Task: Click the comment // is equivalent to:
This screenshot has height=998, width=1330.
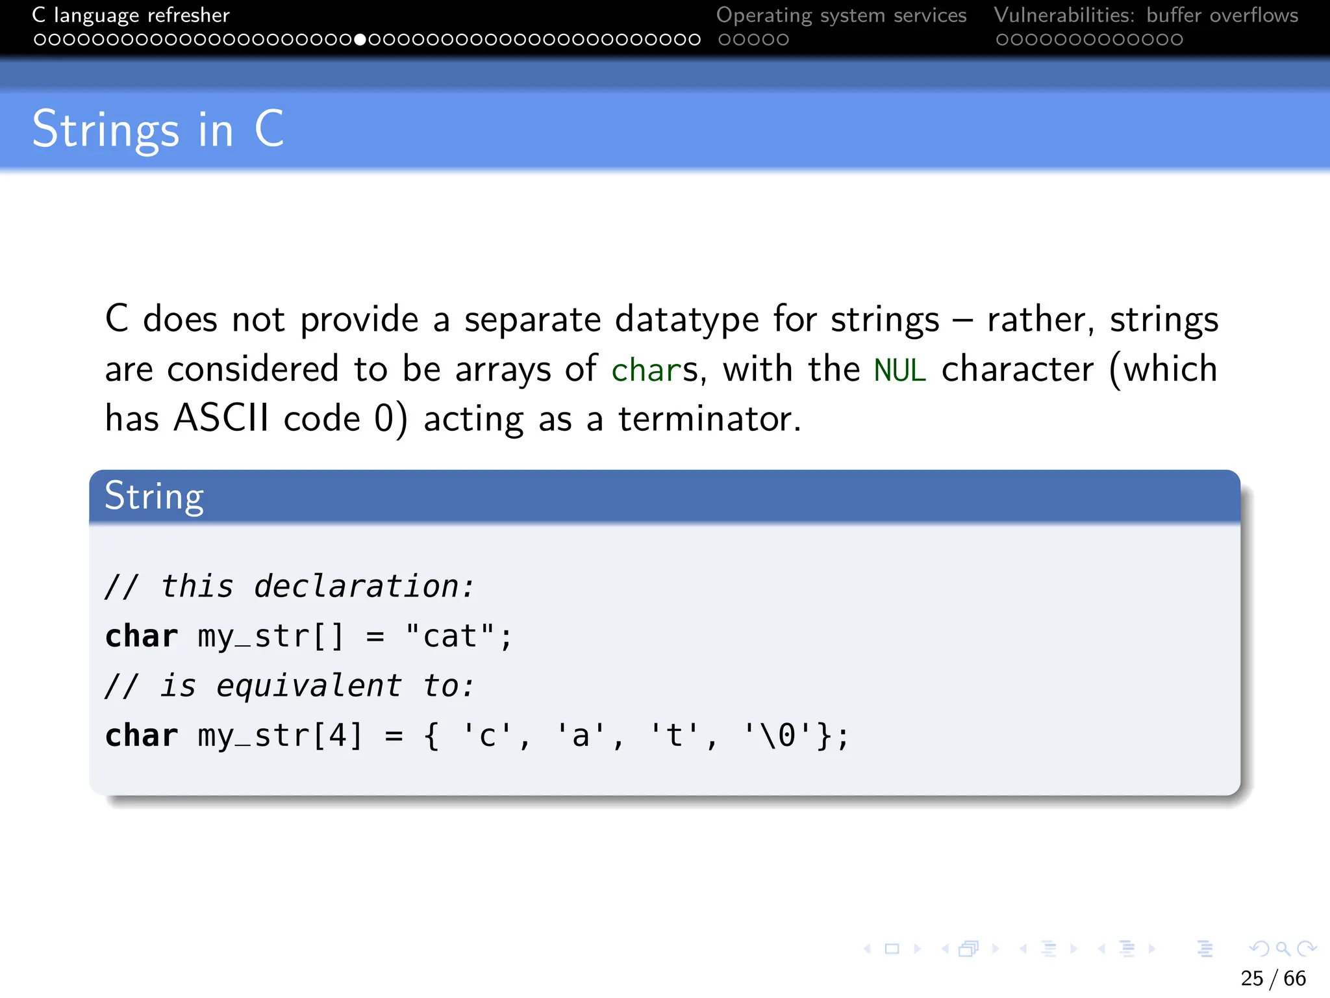Action: [x=290, y=686]
